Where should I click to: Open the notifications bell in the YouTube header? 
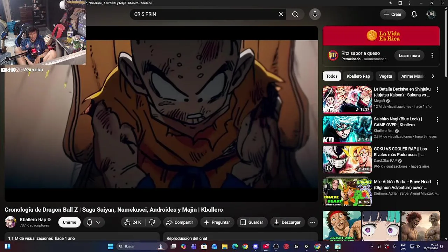[414, 14]
